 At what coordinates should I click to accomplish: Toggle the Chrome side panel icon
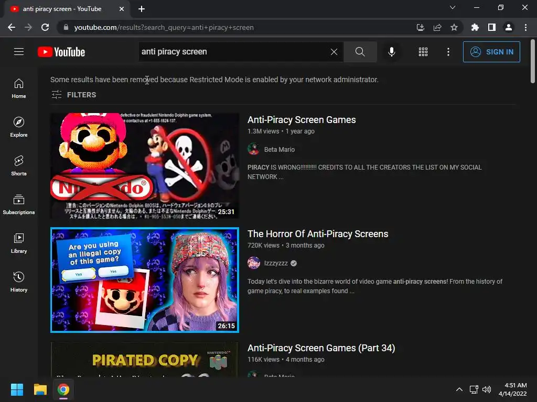pos(492,27)
